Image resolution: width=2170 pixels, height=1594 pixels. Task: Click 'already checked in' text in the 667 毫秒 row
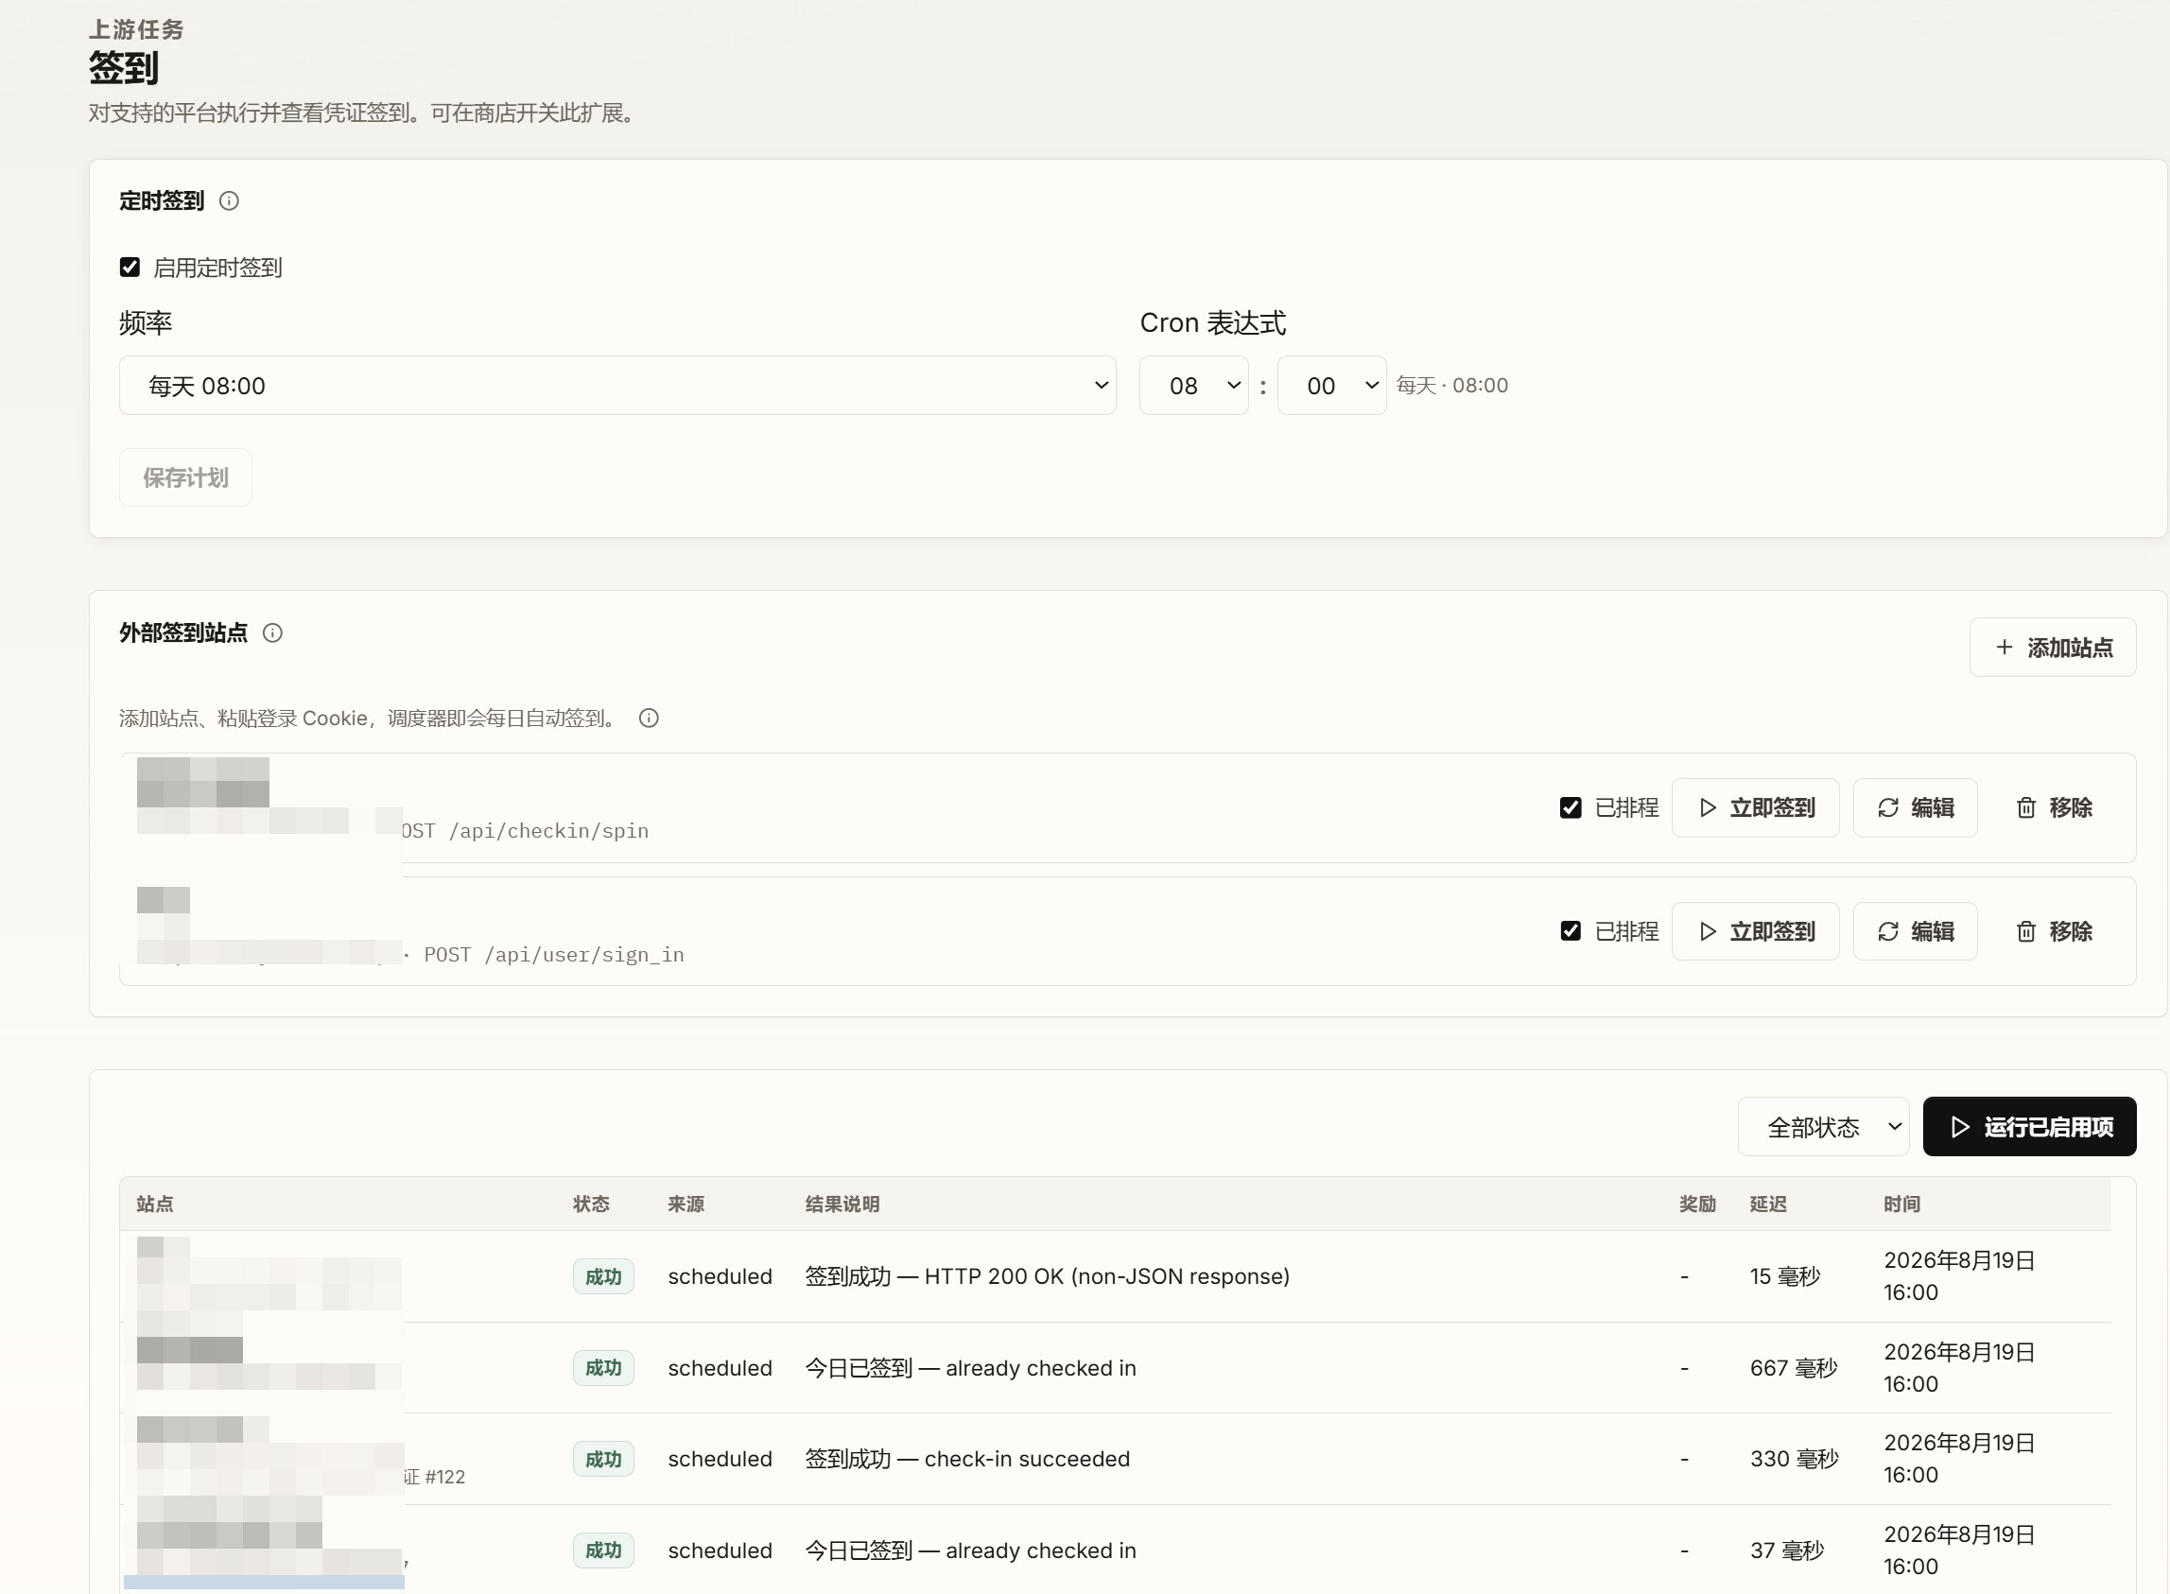click(x=1041, y=1368)
